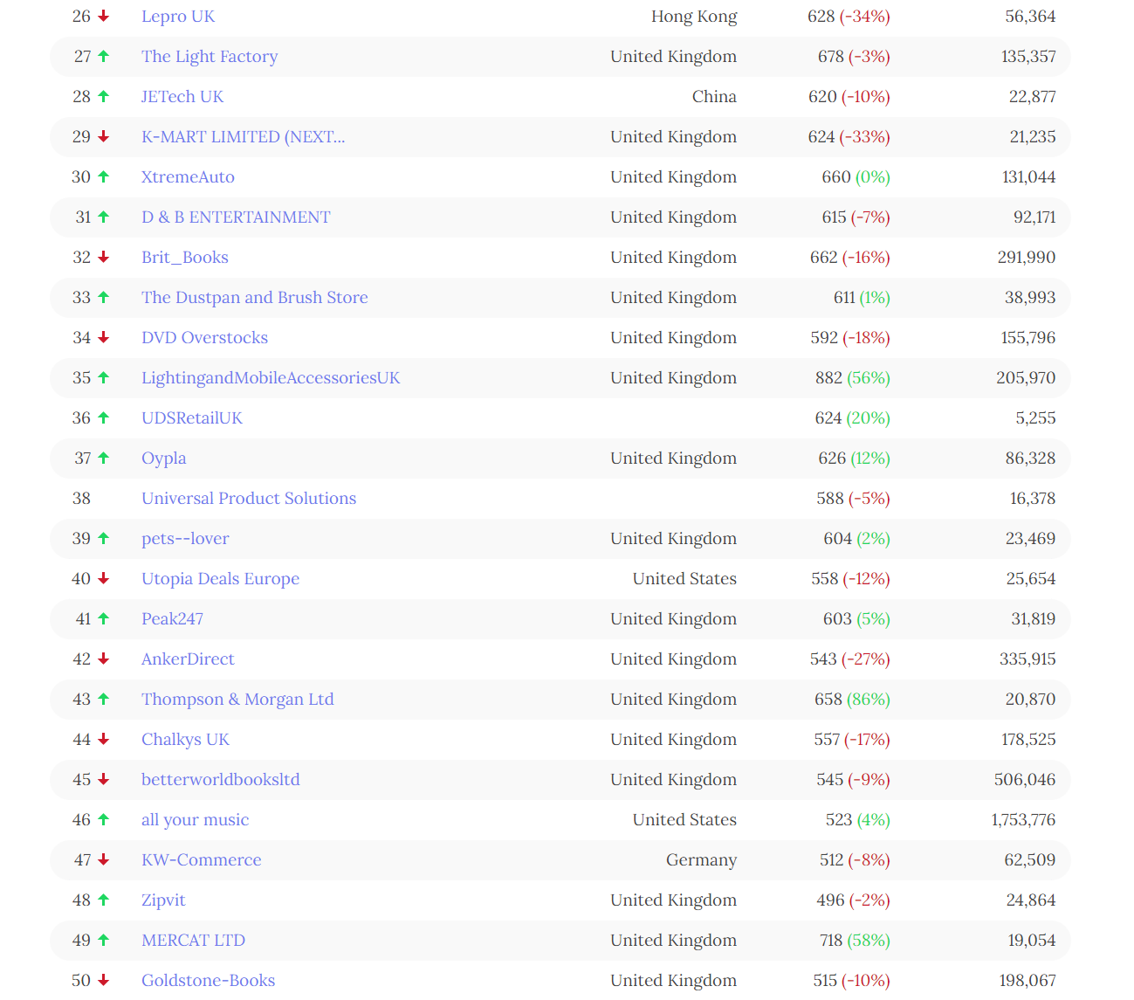Click the red arrow beside Goldstone-Books

click(x=103, y=980)
